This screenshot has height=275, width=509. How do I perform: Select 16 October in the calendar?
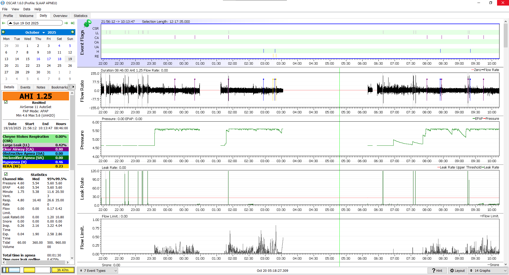pyautogui.click(x=38, y=59)
